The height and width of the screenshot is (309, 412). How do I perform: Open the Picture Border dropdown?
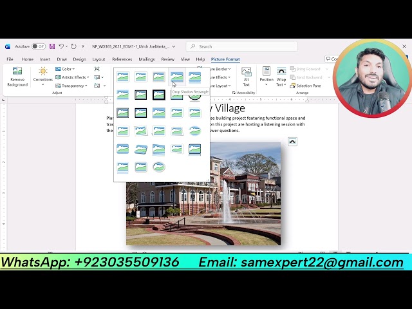220,69
